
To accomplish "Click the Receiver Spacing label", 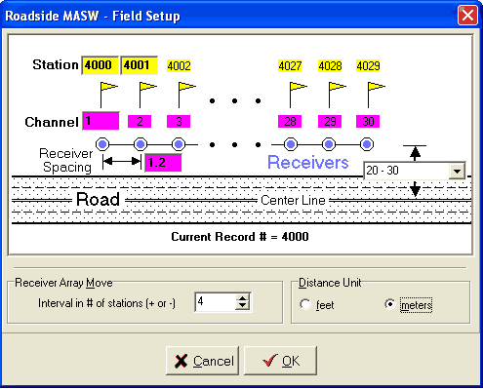I will [66, 160].
